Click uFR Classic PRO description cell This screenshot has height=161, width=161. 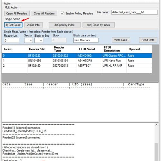pyautogui.click(x=114, y=56)
